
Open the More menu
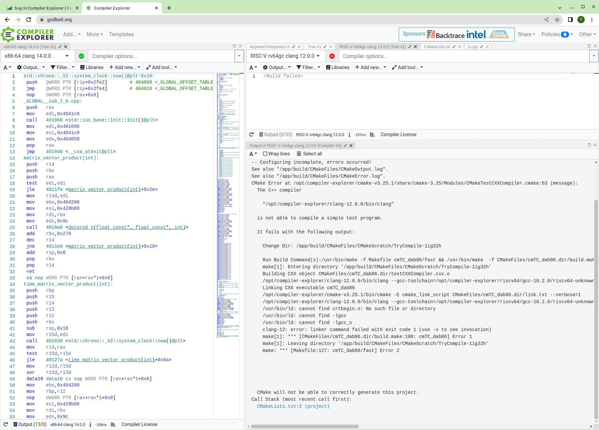pyautogui.click(x=94, y=34)
